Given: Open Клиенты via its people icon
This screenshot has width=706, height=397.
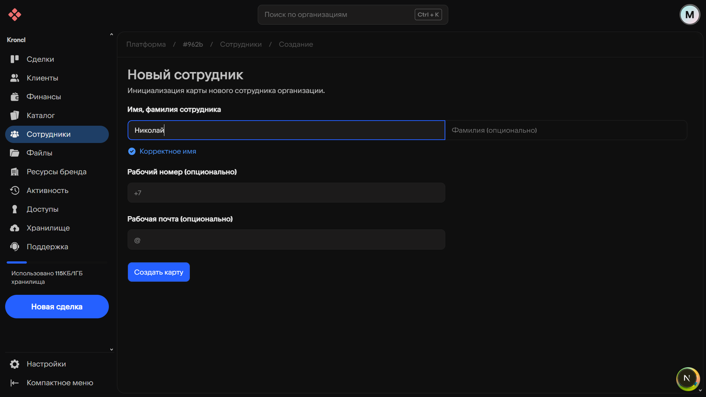Looking at the screenshot, I should pyautogui.click(x=15, y=78).
